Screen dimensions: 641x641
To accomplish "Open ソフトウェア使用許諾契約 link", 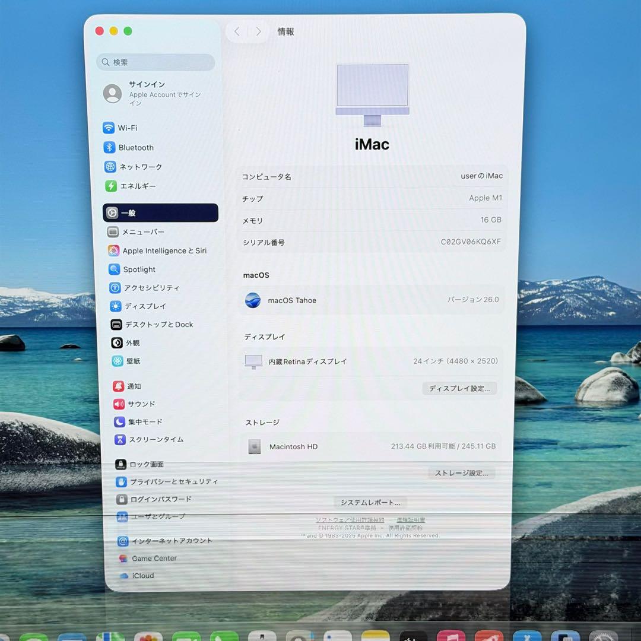I will tap(350, 519).
